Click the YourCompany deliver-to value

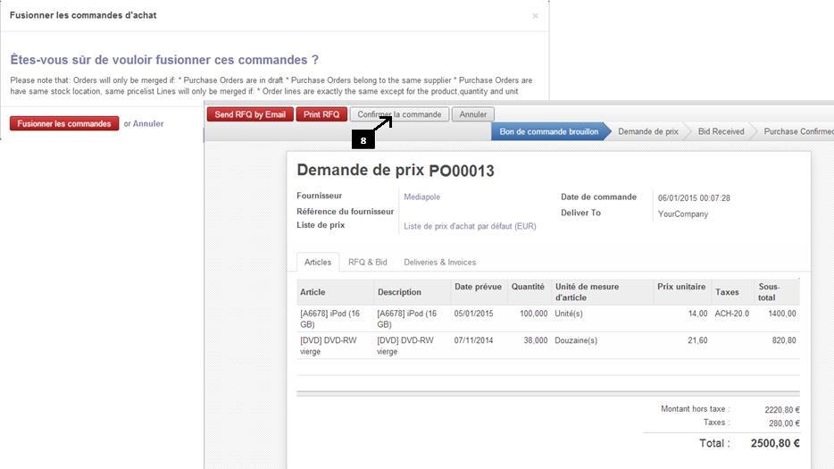pyautogui.click(x=683, y=214)
